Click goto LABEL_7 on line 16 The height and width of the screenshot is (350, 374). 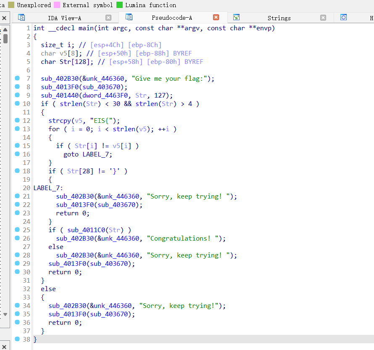point(88,154)
